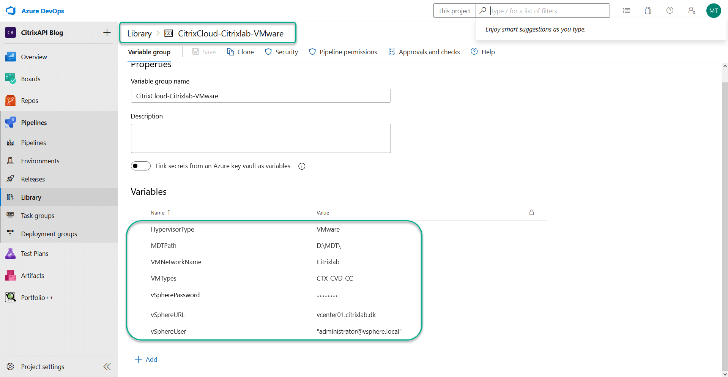Viewport: 728px width, 377px height.
Task: Open Deployment groups in the sidebar
Action: tap(59, 234)
